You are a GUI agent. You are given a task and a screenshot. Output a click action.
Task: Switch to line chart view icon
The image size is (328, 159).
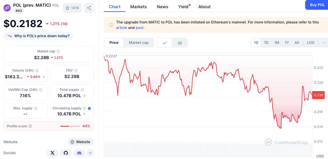[165, 43]
